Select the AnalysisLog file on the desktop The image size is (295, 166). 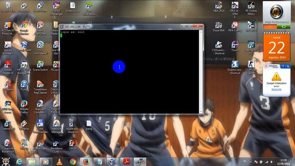point(73,7)
